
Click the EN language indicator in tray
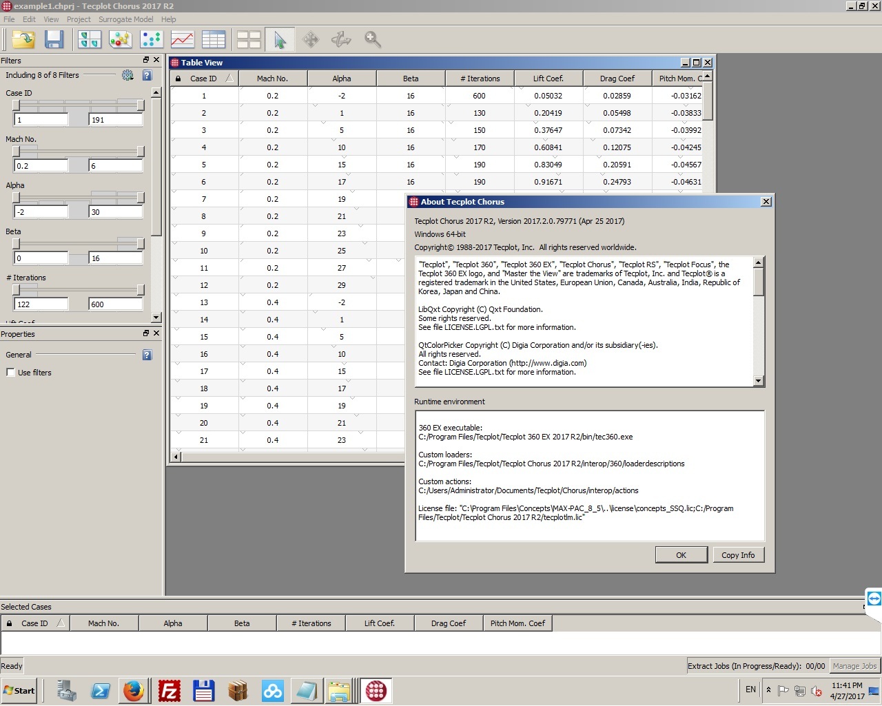750,689
